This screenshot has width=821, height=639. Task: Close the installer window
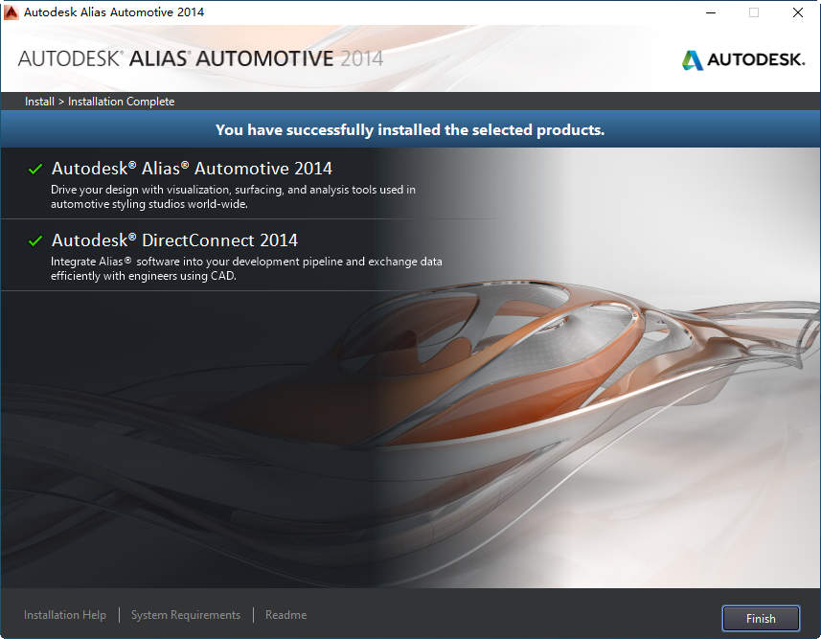click(x=797, y=12)
